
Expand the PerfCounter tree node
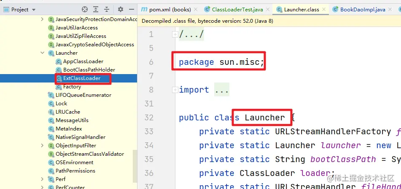(x=42, y=187)
